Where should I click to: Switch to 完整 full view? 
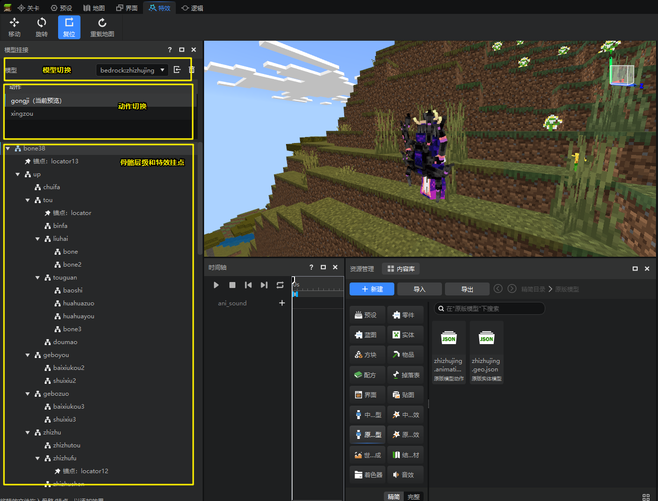414,497
